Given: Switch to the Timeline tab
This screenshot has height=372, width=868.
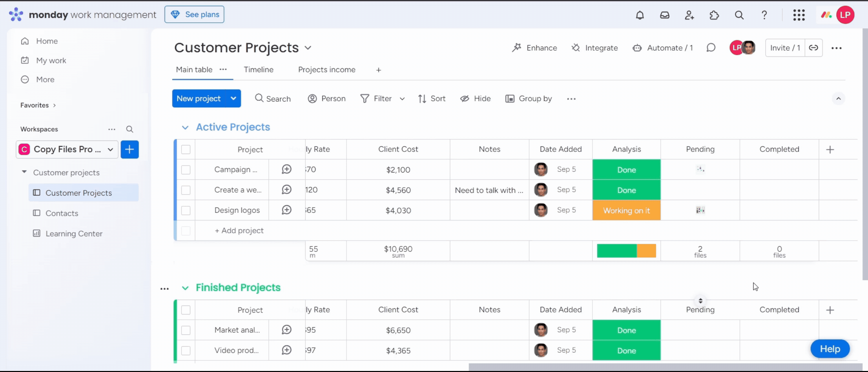Looking at the screenshot, I should click(258, 70).
